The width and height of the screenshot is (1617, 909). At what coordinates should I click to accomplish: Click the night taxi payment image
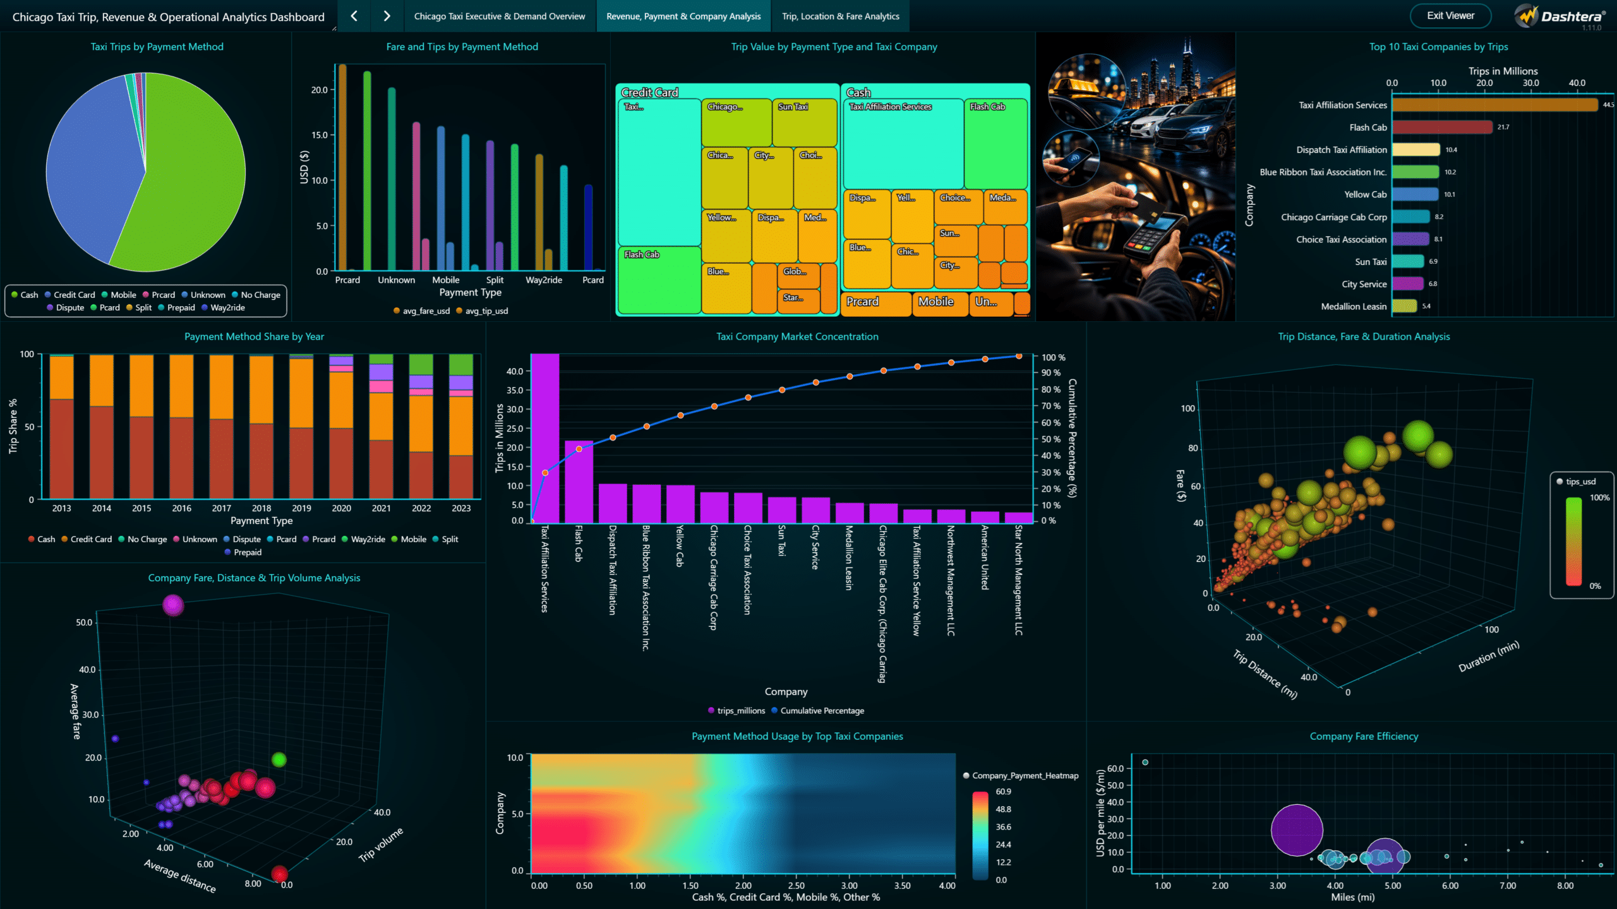1135,177
